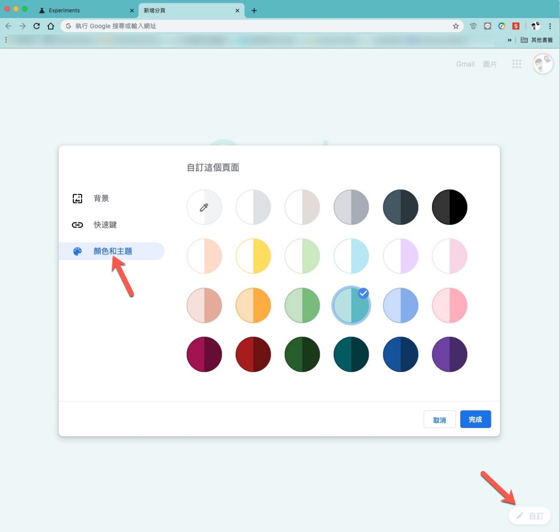
Task: Choose the black theme swatch
Action: [x=449, y=207]
